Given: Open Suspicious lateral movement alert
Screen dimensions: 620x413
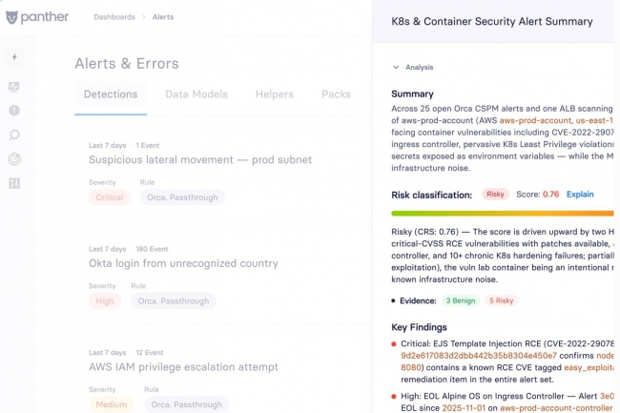Looking at the screenshot, I should [x=200, y=159].
